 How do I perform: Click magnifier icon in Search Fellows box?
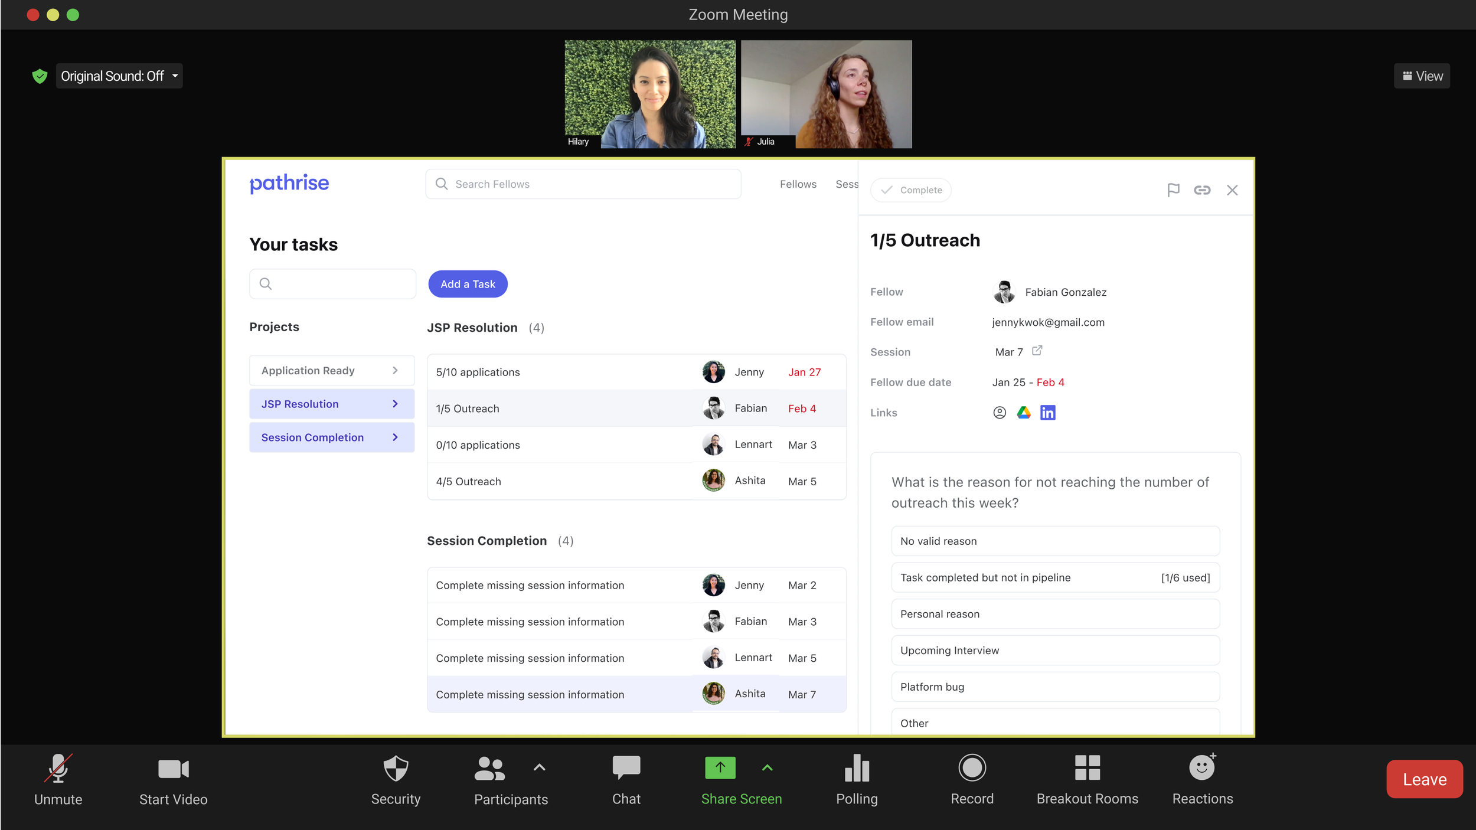point(442,184)
